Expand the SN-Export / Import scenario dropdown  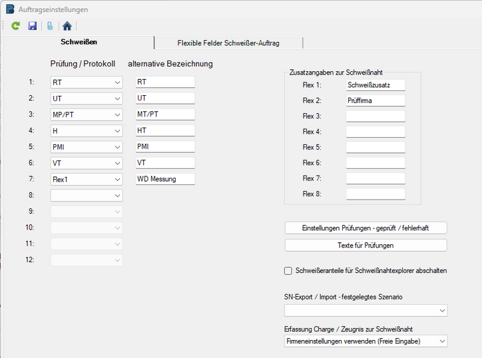click(442, 311)
